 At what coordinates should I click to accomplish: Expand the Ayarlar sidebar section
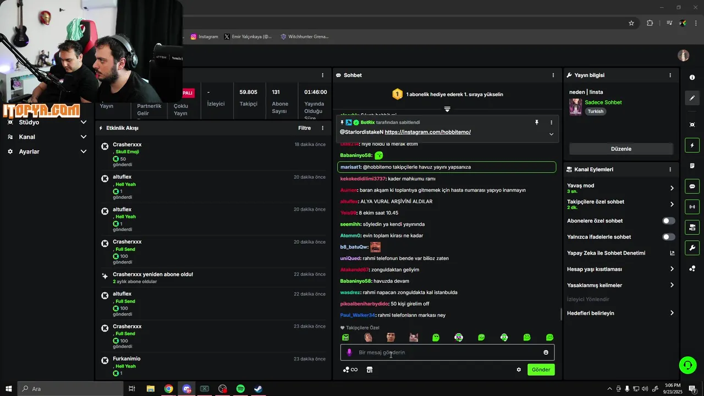point(84,151)
